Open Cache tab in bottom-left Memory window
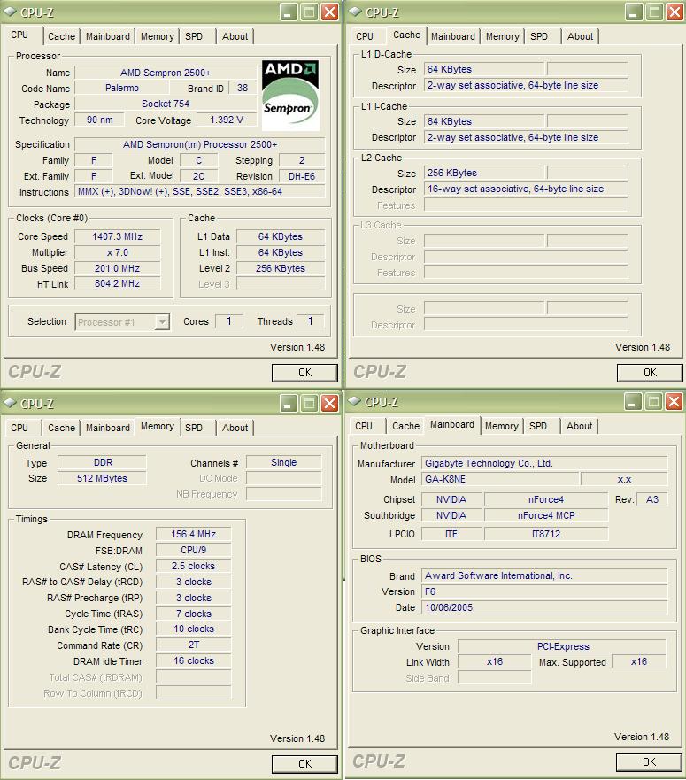The width and height of the screenshot is (686, 780). pos(61,428)
